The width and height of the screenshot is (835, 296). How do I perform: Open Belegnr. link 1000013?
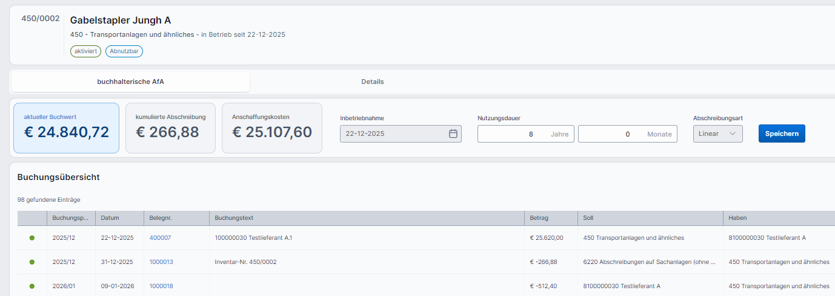(x=161, y=262)
